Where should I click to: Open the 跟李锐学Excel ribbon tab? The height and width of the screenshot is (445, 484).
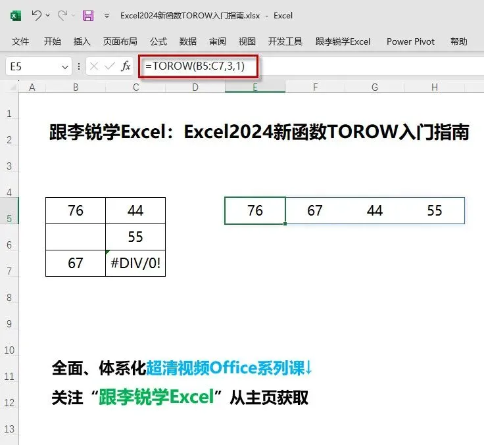[x=343, y=41]
